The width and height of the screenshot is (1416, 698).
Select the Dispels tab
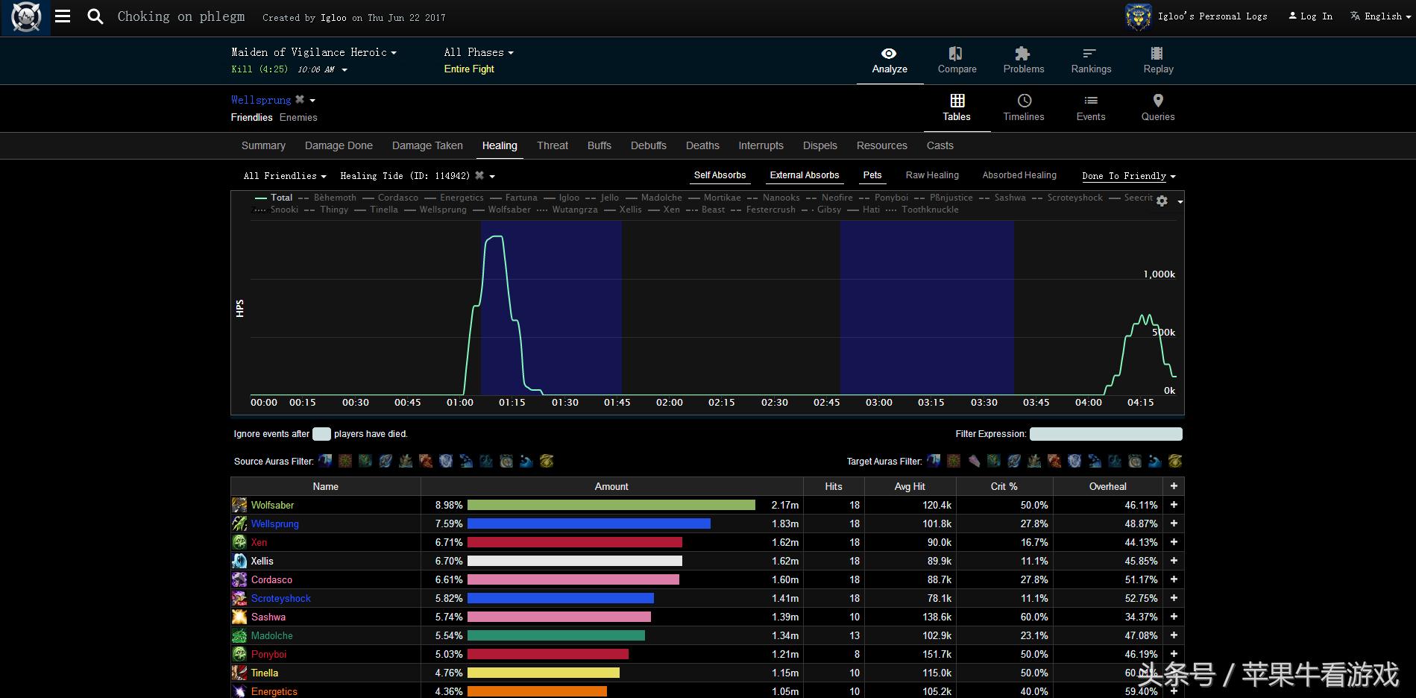point(819,145)
